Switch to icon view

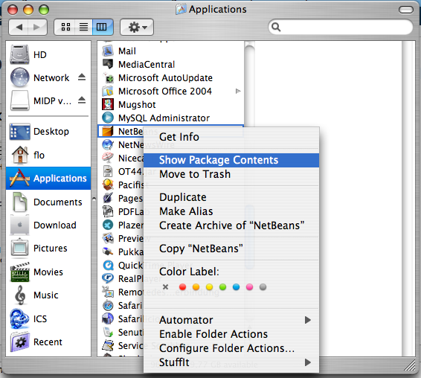click(x=65, y=27)
